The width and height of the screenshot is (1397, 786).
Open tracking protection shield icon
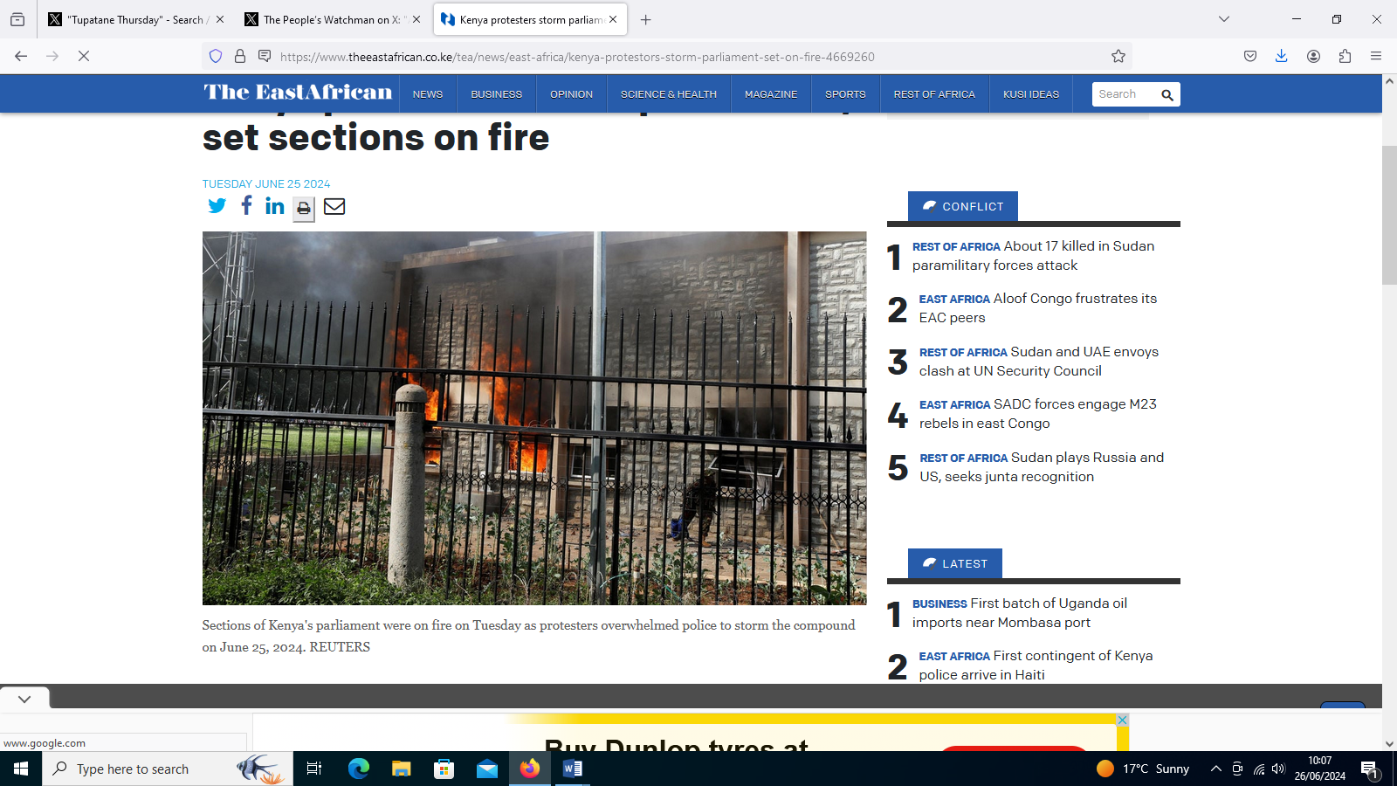(x=216, y=57)
